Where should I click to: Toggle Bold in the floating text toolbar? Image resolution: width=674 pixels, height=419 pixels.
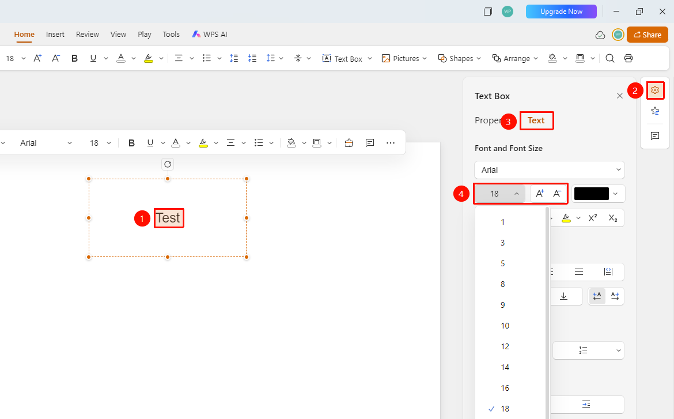coord(131,143)
